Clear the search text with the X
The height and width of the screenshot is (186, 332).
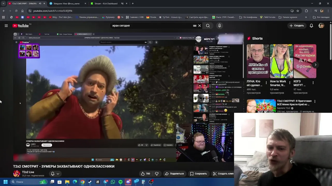point(200,26)
